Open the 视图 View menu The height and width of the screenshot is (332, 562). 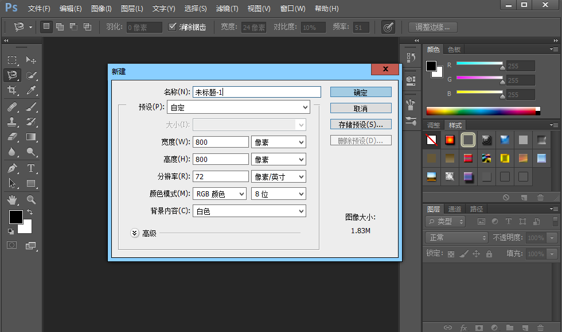259,8
